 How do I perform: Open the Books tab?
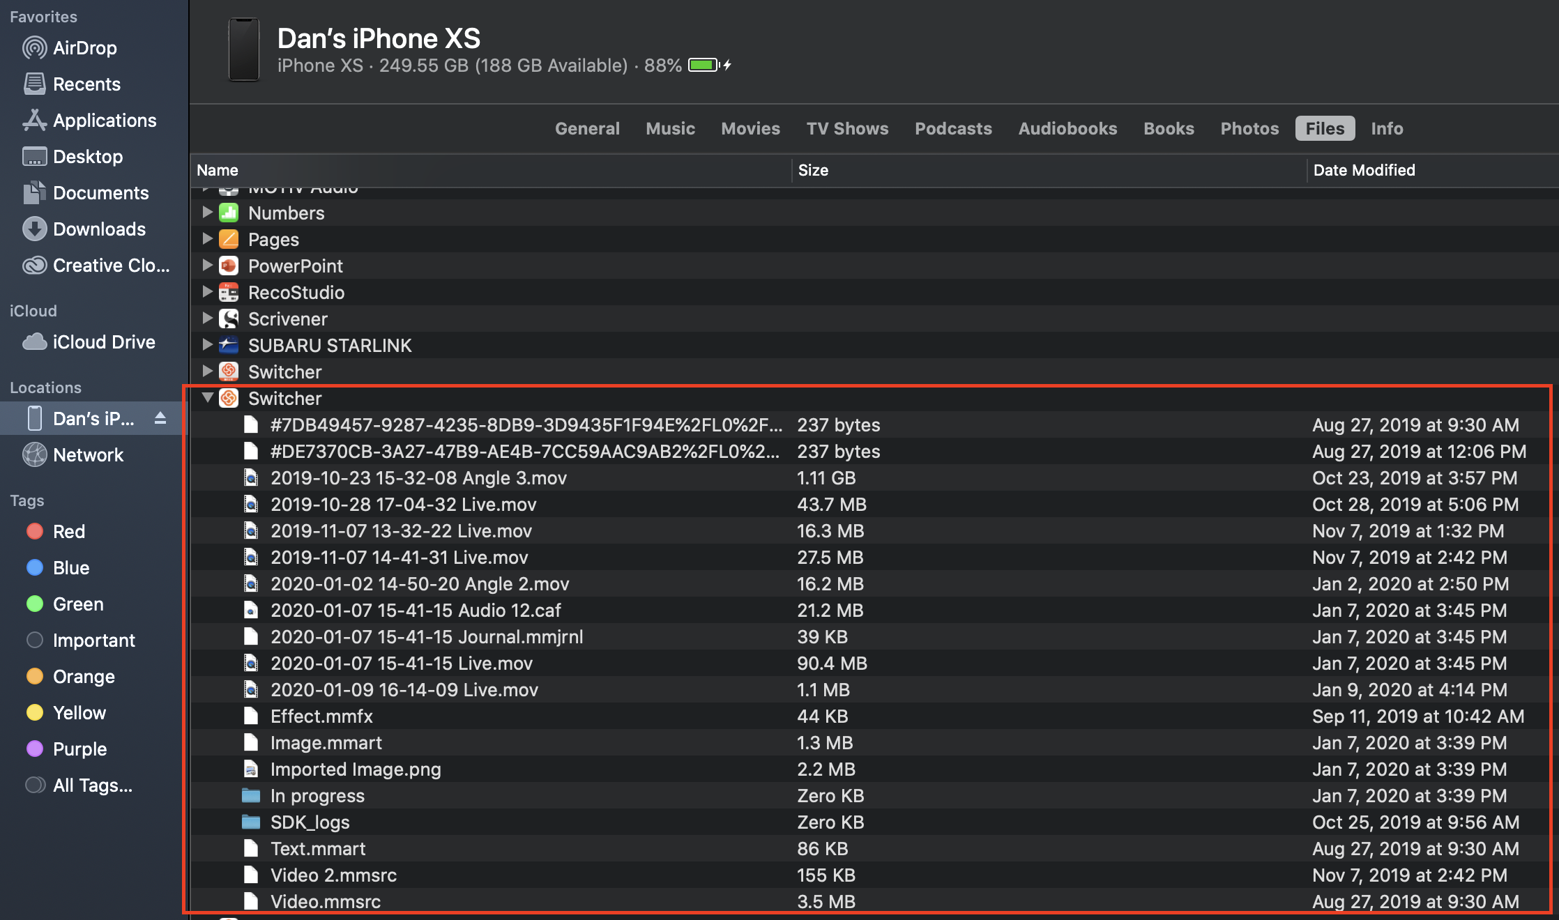(1169, 128)
